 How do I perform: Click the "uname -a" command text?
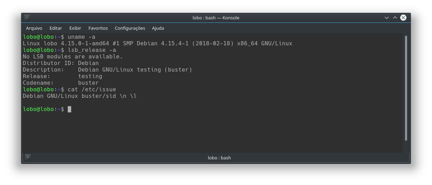pos(82,37)
